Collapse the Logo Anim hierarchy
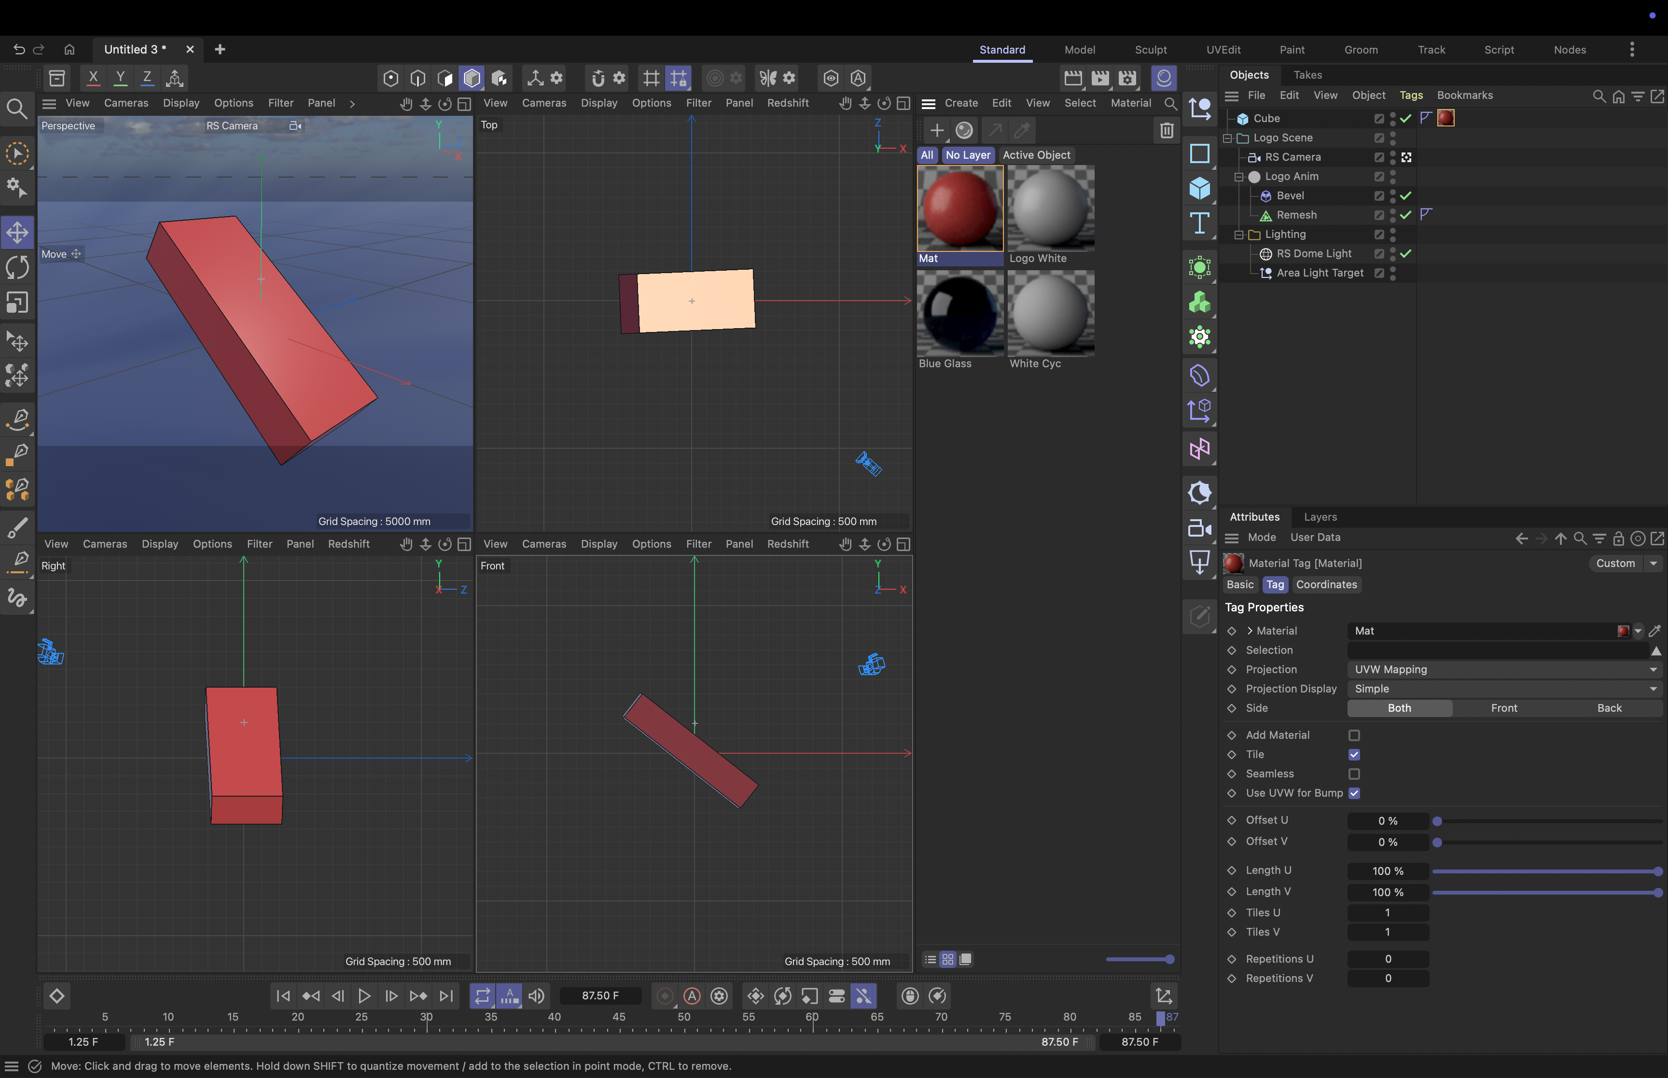 pyautogui.click(x=1239, y=177)
